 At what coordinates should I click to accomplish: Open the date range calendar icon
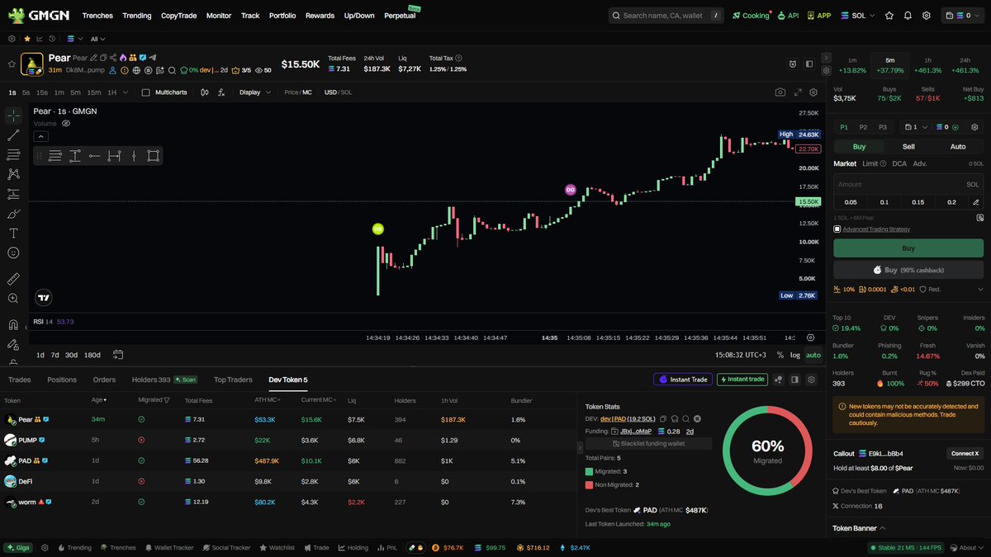118,355
